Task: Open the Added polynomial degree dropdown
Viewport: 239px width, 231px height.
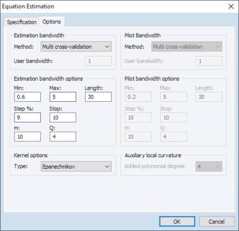Action: click(209, 167)
